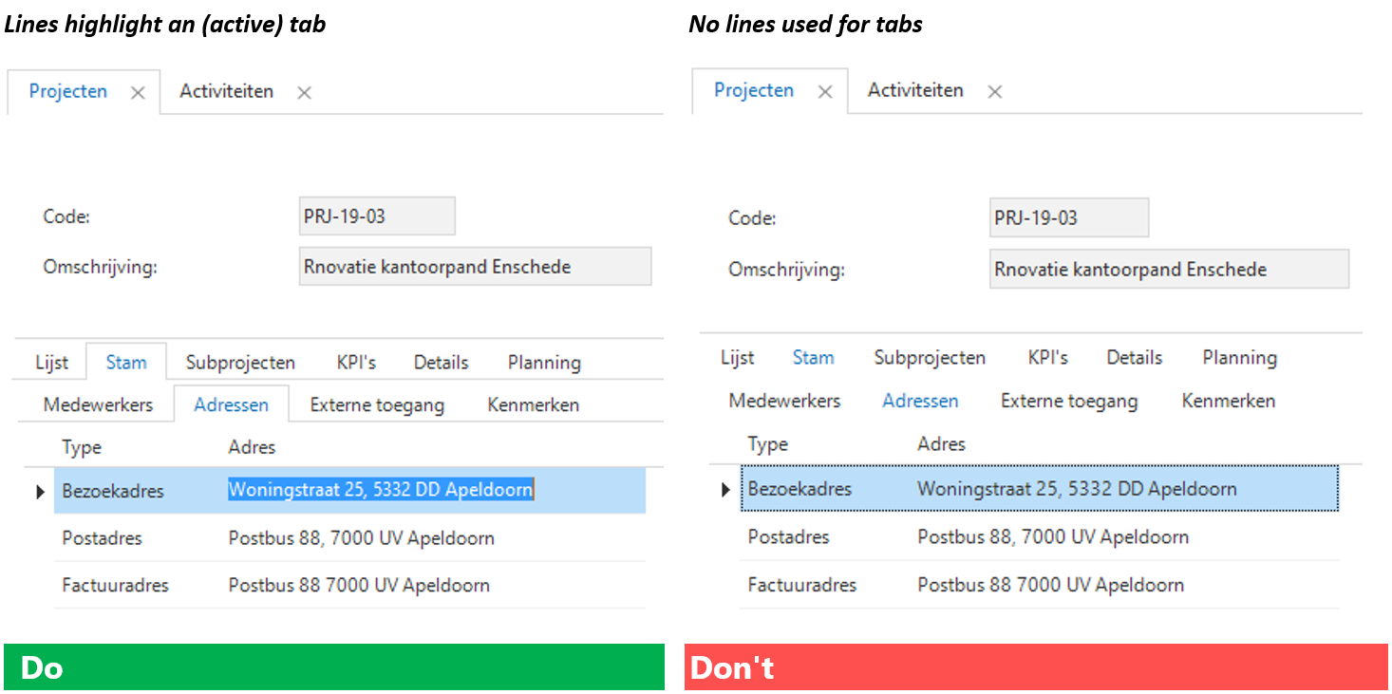Viewport: 1392px width, 694px height.
Task: Close the Projecten tab in the Don't example
Action: (825, 92)
